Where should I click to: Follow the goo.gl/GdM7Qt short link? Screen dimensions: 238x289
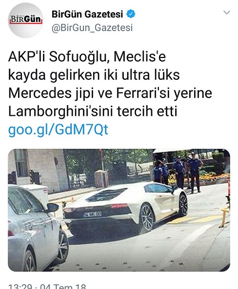(58, 129)
